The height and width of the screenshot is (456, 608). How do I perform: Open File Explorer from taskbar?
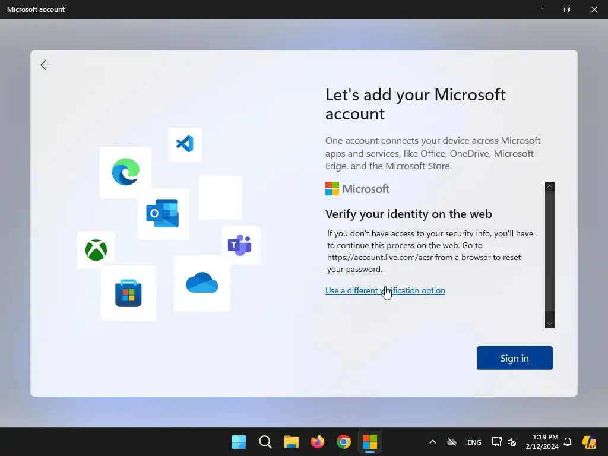291,442
